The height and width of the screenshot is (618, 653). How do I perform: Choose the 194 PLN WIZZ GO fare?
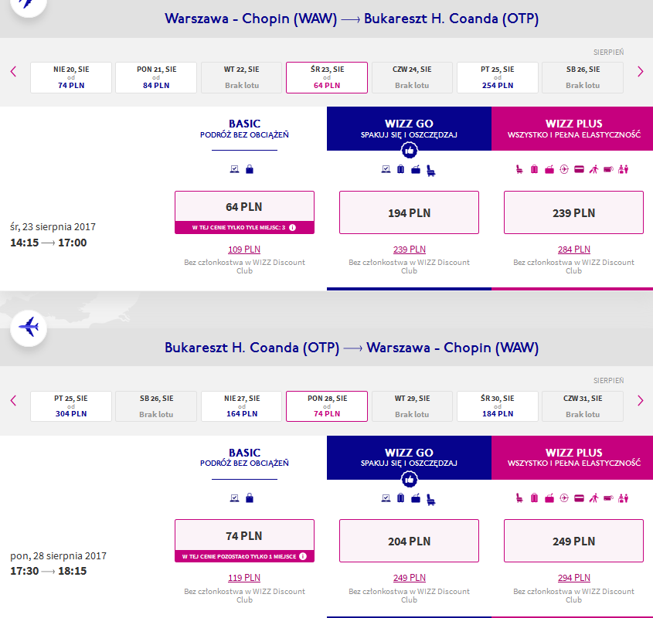409,212
